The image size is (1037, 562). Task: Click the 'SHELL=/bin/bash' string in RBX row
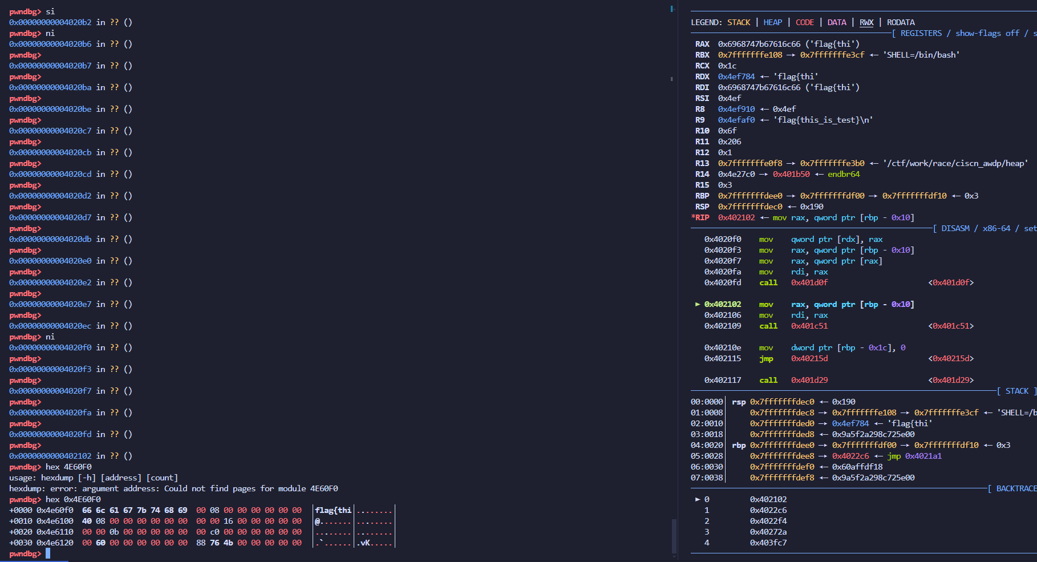pyautogui.click(x=921, y=55)
